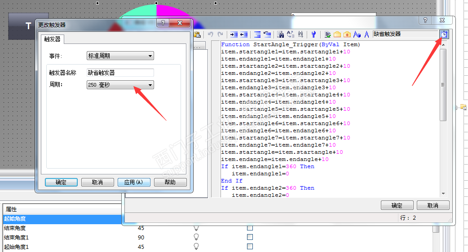
Task: Click the script editor scroll-down arrow
Action: point(443,194)
